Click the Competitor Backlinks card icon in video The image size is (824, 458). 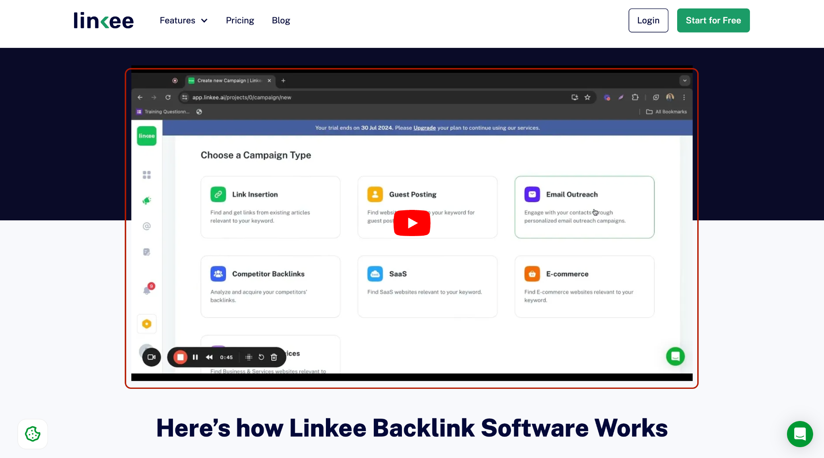[x=218, y=274]
